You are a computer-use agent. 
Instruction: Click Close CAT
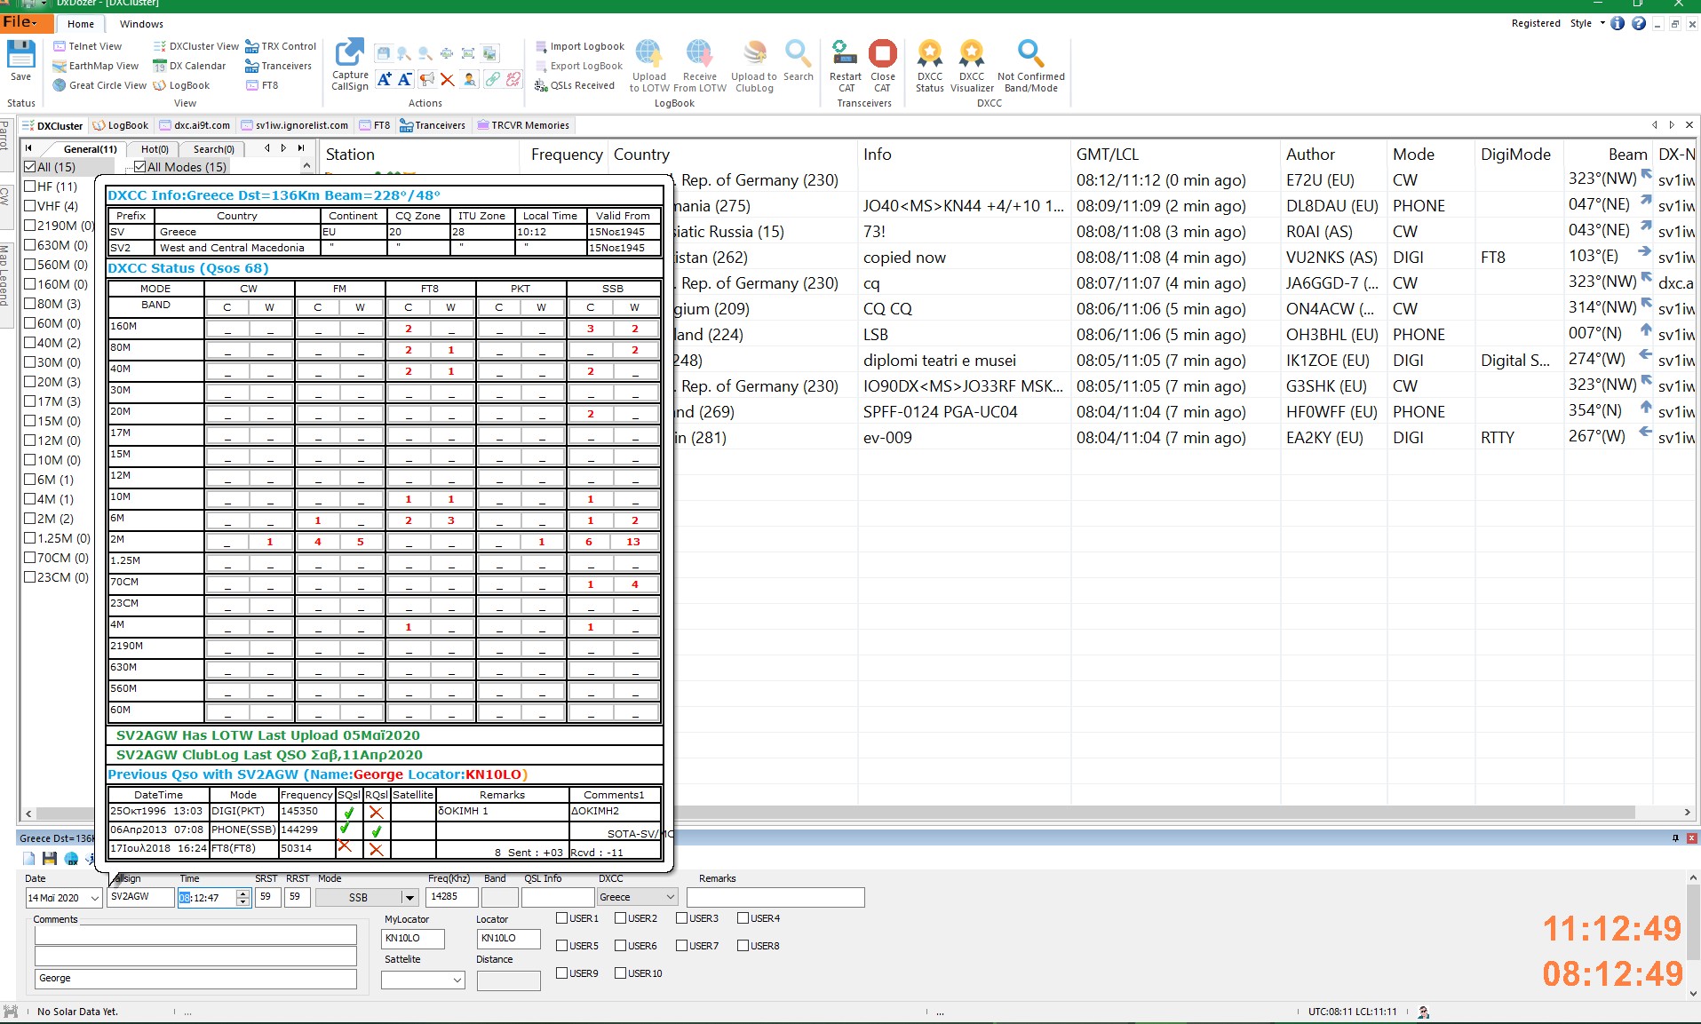pos(882,66)
